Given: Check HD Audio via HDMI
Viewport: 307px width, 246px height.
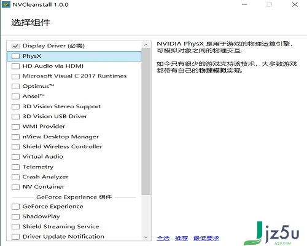Looking at the screenshot, I should tap(15, 66).
